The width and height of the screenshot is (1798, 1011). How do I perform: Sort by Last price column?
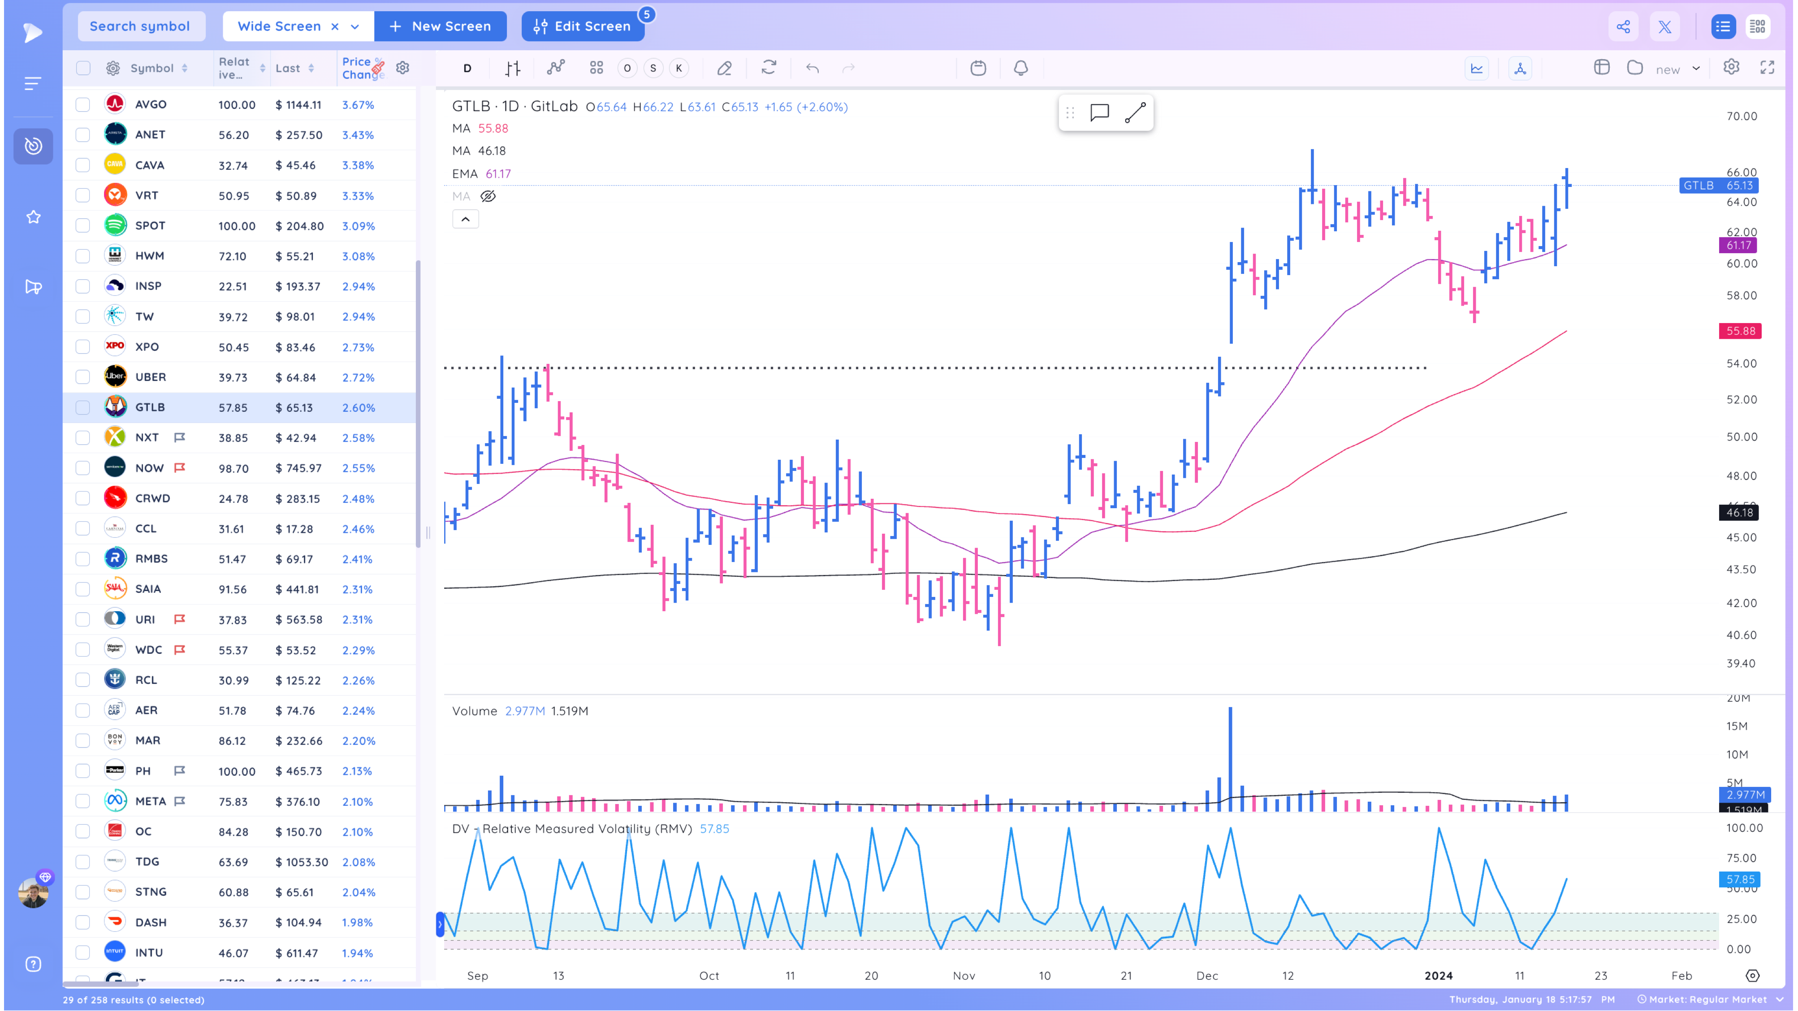[x=295, y=68]
